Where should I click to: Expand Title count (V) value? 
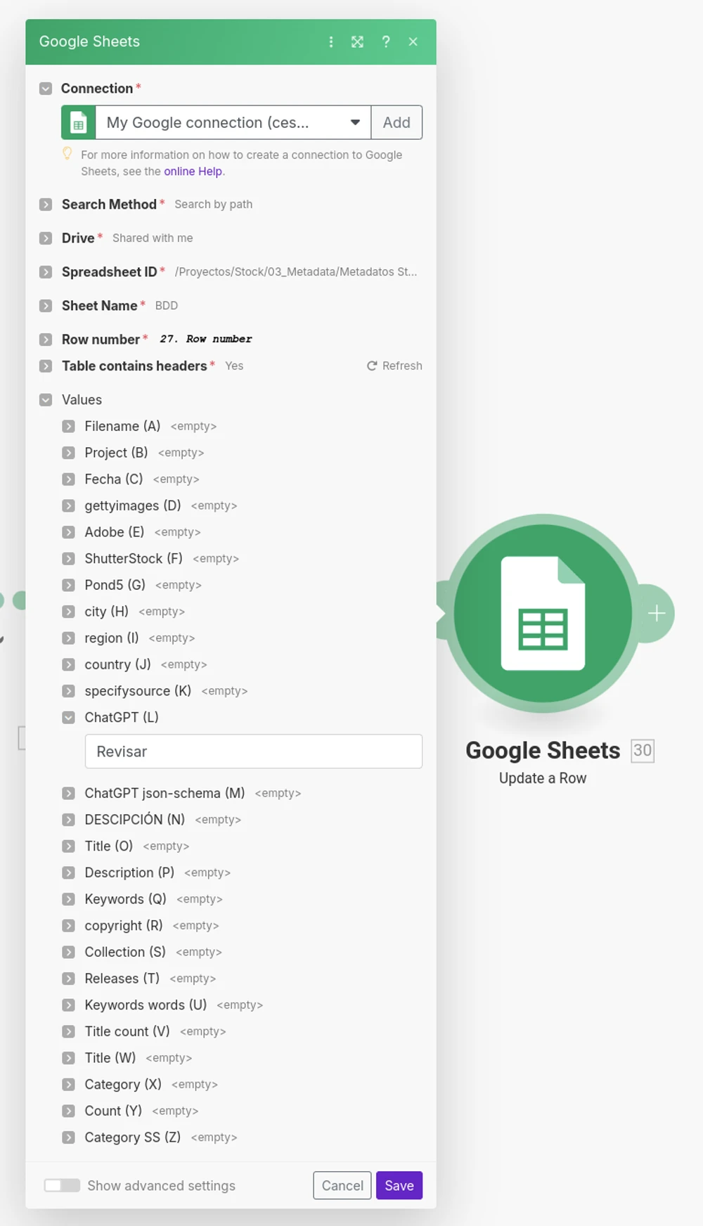[68, 1032]
